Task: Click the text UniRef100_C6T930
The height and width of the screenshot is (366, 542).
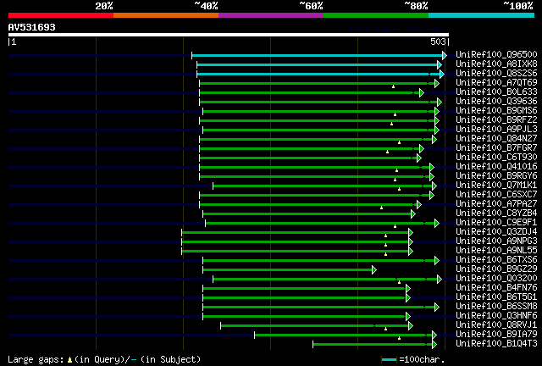Action: [496, 158]
